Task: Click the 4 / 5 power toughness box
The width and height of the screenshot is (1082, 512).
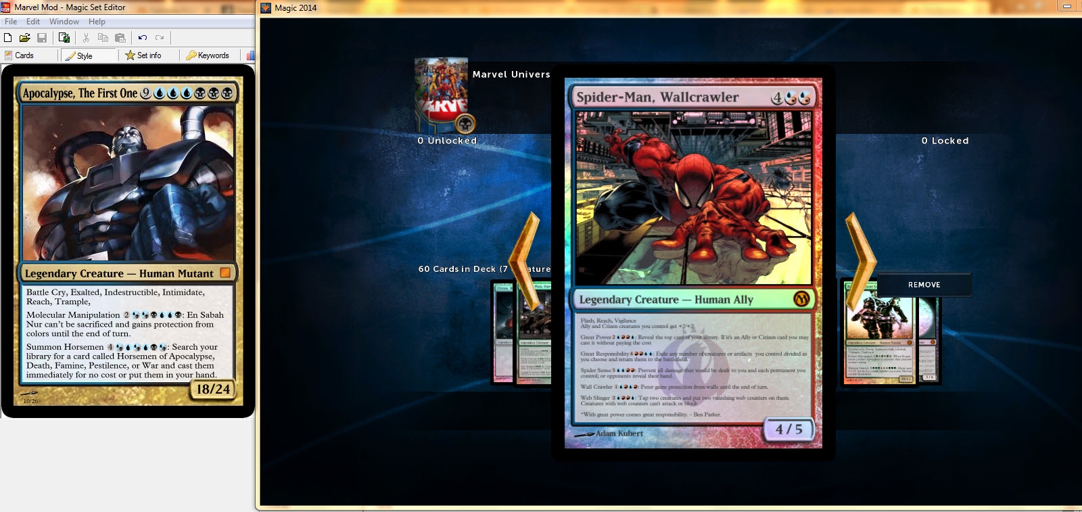Action: click(789, 429)
